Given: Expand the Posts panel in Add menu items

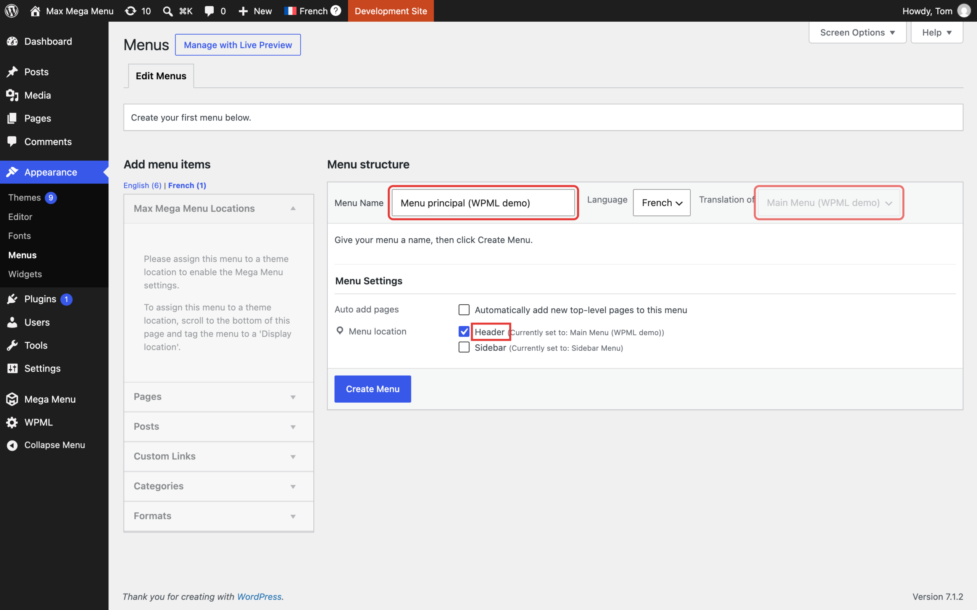Looking at the screenshot, I should 218,427.
